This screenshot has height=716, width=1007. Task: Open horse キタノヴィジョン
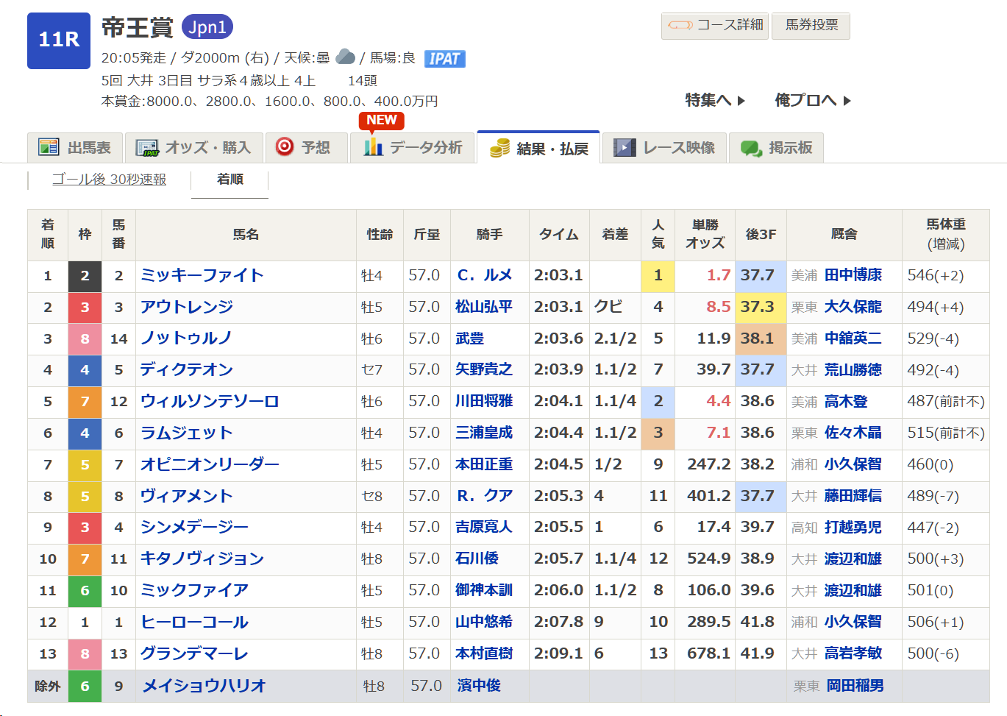click(x=202, y=559)
